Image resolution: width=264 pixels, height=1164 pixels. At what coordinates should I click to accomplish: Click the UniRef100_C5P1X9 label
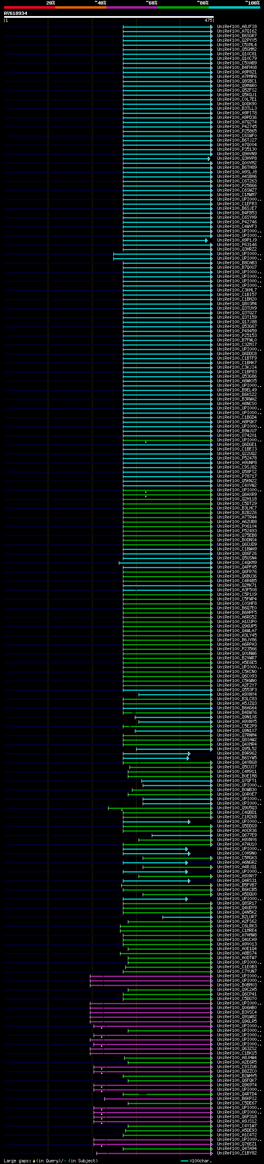point(237,594)
